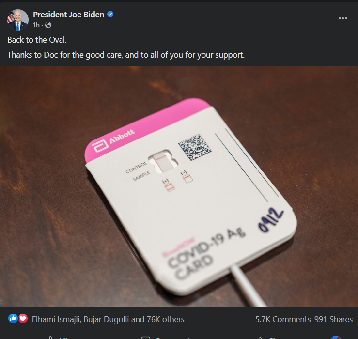Click the Like thumbs-up button below post

point(59,338)
